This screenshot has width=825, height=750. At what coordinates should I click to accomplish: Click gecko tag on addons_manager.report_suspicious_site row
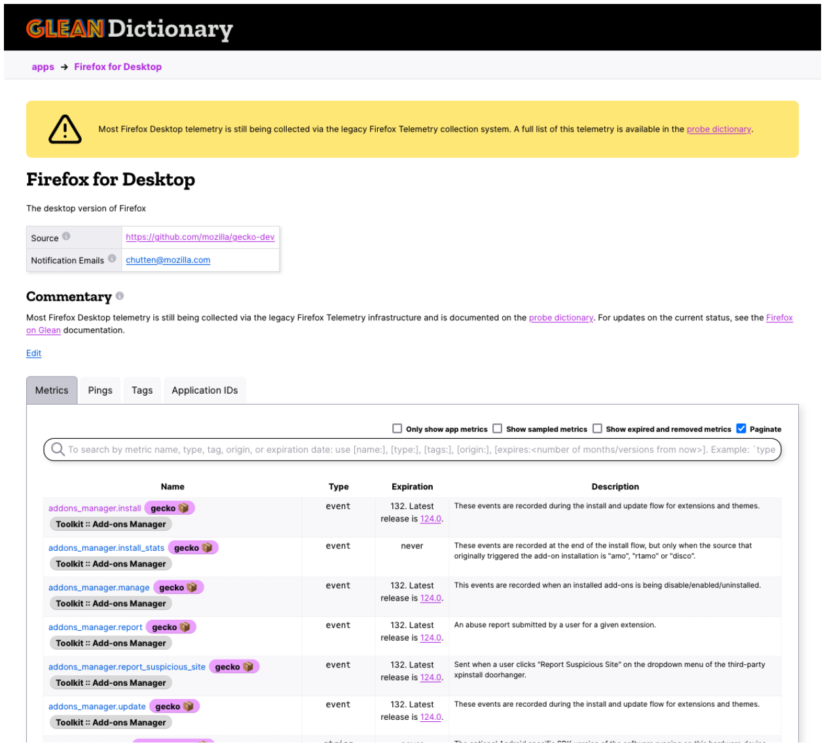(234, 667)
